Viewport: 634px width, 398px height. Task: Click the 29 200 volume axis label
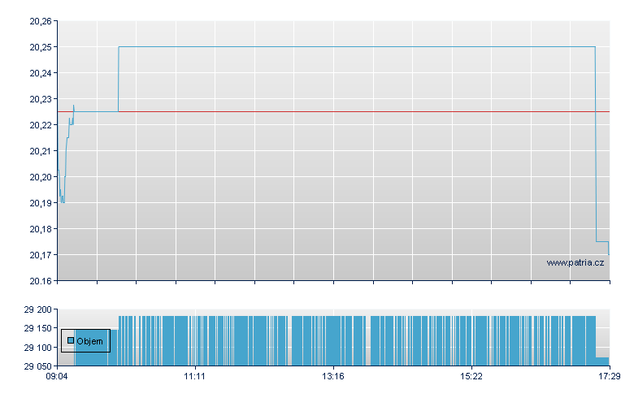(38, 310)
